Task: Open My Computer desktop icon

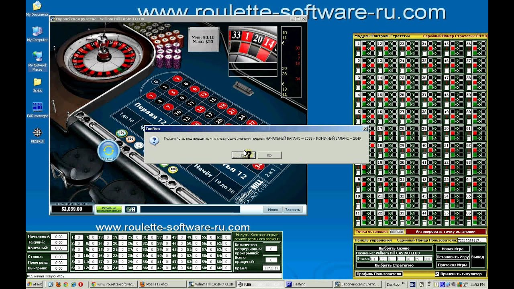Action: 37,34
